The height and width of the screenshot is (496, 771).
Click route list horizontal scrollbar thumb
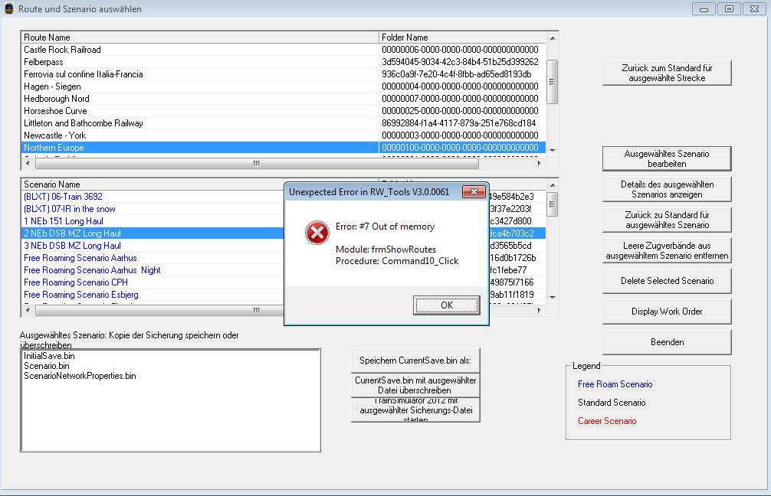point(257,163)
